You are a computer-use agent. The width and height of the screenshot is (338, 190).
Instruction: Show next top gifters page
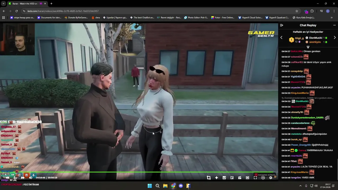[335, 38]
